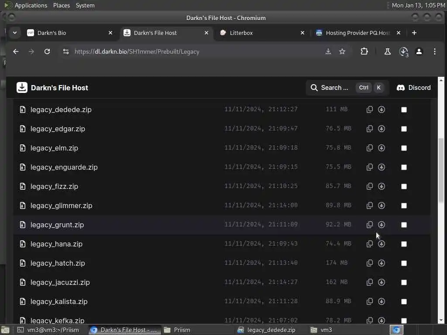Select checkbox for legacy_hatch.zip
The image size is (447, 335).
point(404,263)
